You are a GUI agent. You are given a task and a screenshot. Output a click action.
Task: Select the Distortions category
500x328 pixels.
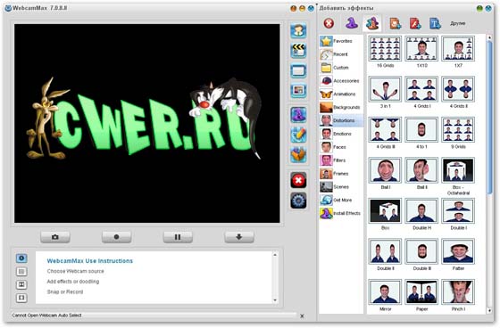341,120
